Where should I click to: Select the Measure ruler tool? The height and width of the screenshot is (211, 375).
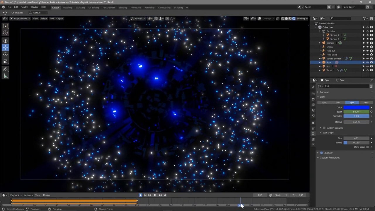point(5,76)
